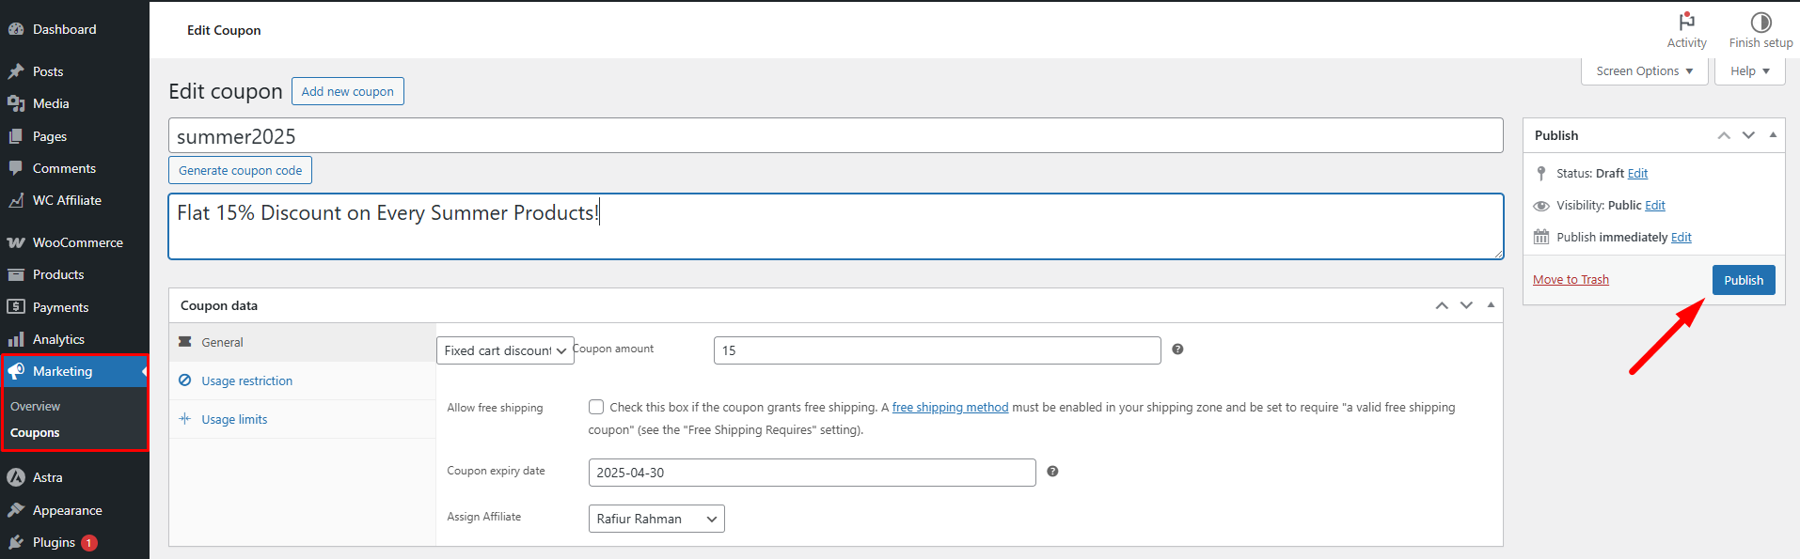The width and height of the screenshot is (1800, 559).
Task: Click the Coupon expiry date field
Action: [813, 473]
